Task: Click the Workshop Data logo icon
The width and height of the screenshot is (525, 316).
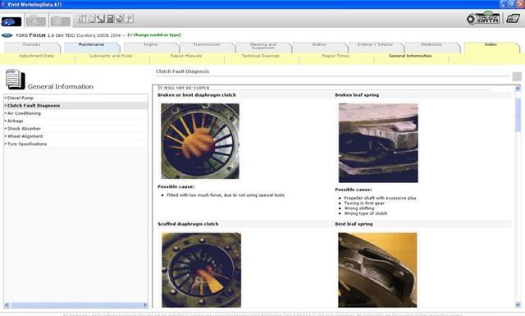Action: [483, 18]
